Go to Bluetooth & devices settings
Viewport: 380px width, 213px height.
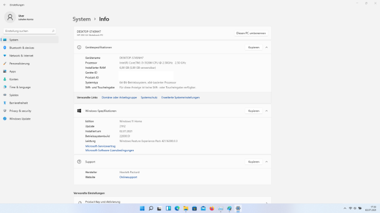pyautogui.click(x=22, y=47)
